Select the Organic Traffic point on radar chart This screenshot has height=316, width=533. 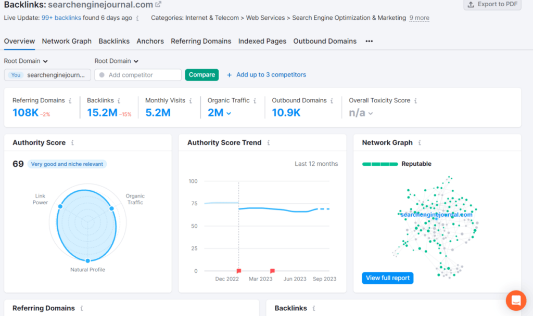tap(111, 208)
